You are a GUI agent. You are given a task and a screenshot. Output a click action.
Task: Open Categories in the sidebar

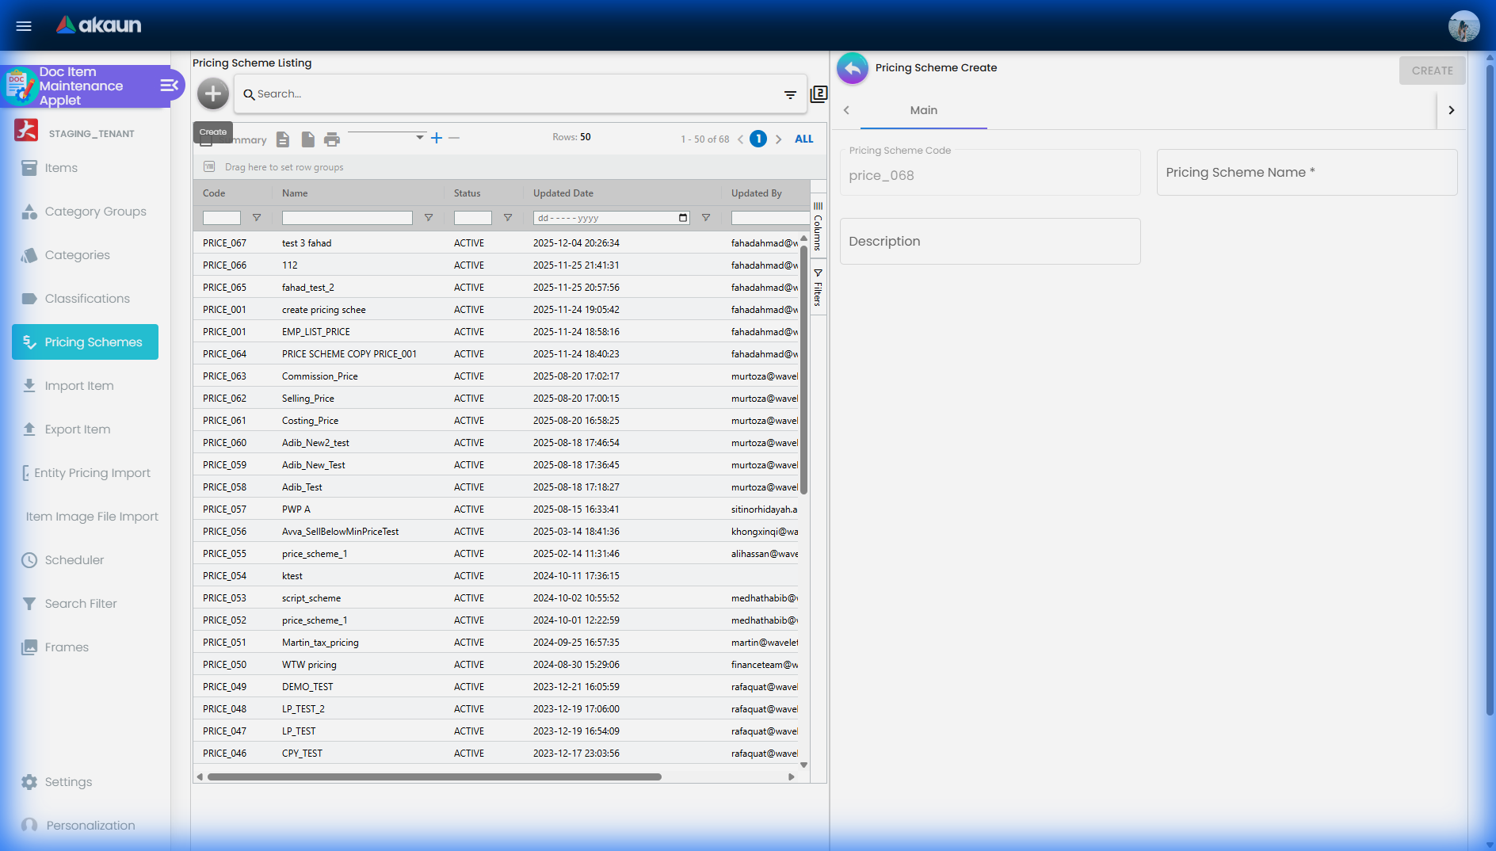click(x=77, y=255)
